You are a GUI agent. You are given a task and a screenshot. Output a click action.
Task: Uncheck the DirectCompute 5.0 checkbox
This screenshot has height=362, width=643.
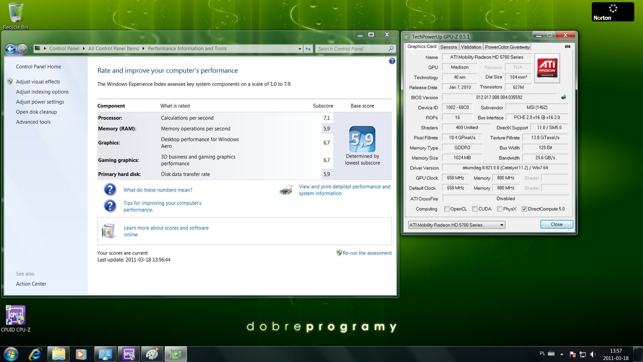point(524,209)
